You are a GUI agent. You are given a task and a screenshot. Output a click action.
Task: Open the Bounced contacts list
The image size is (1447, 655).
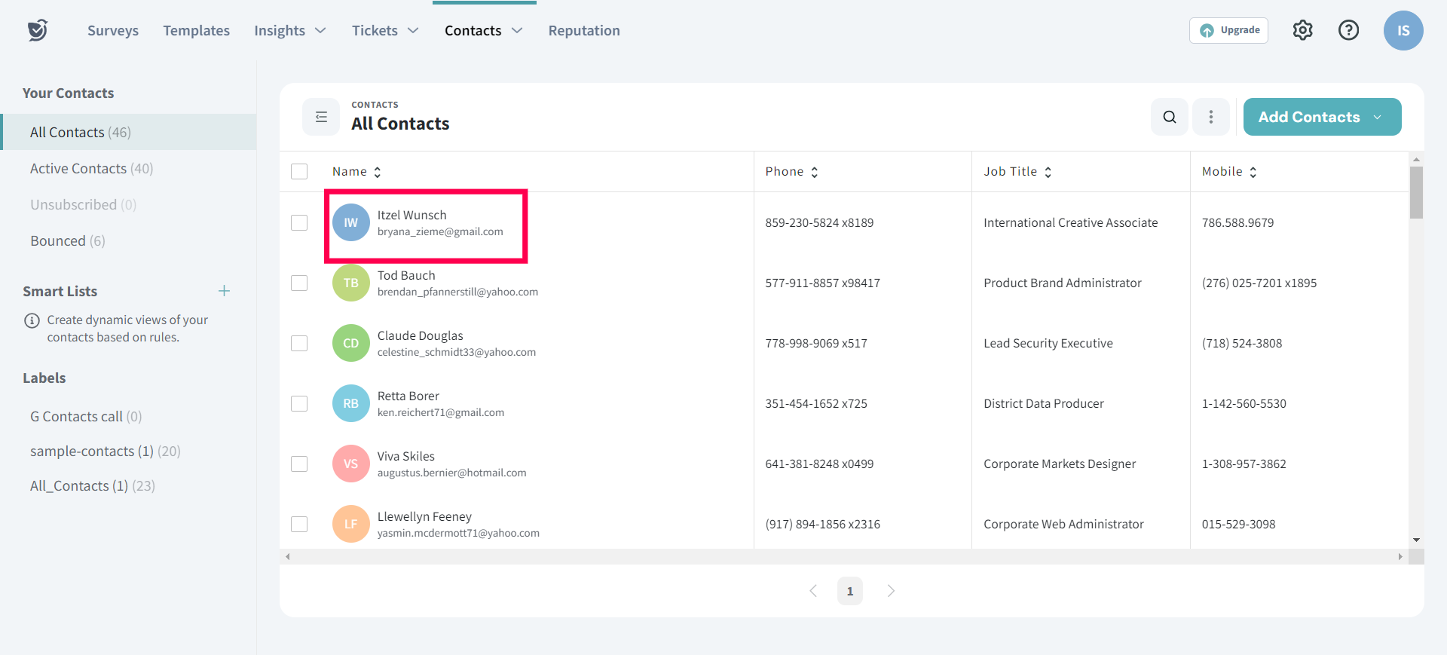[67, 241]
